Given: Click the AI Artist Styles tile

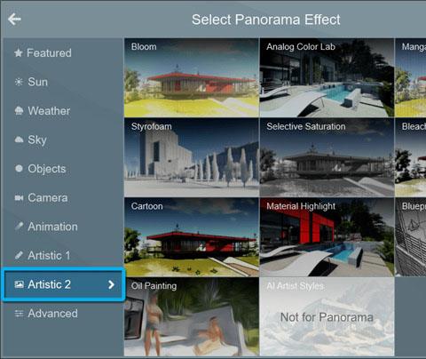Looking at the screenshot, I should coord(327,316).
